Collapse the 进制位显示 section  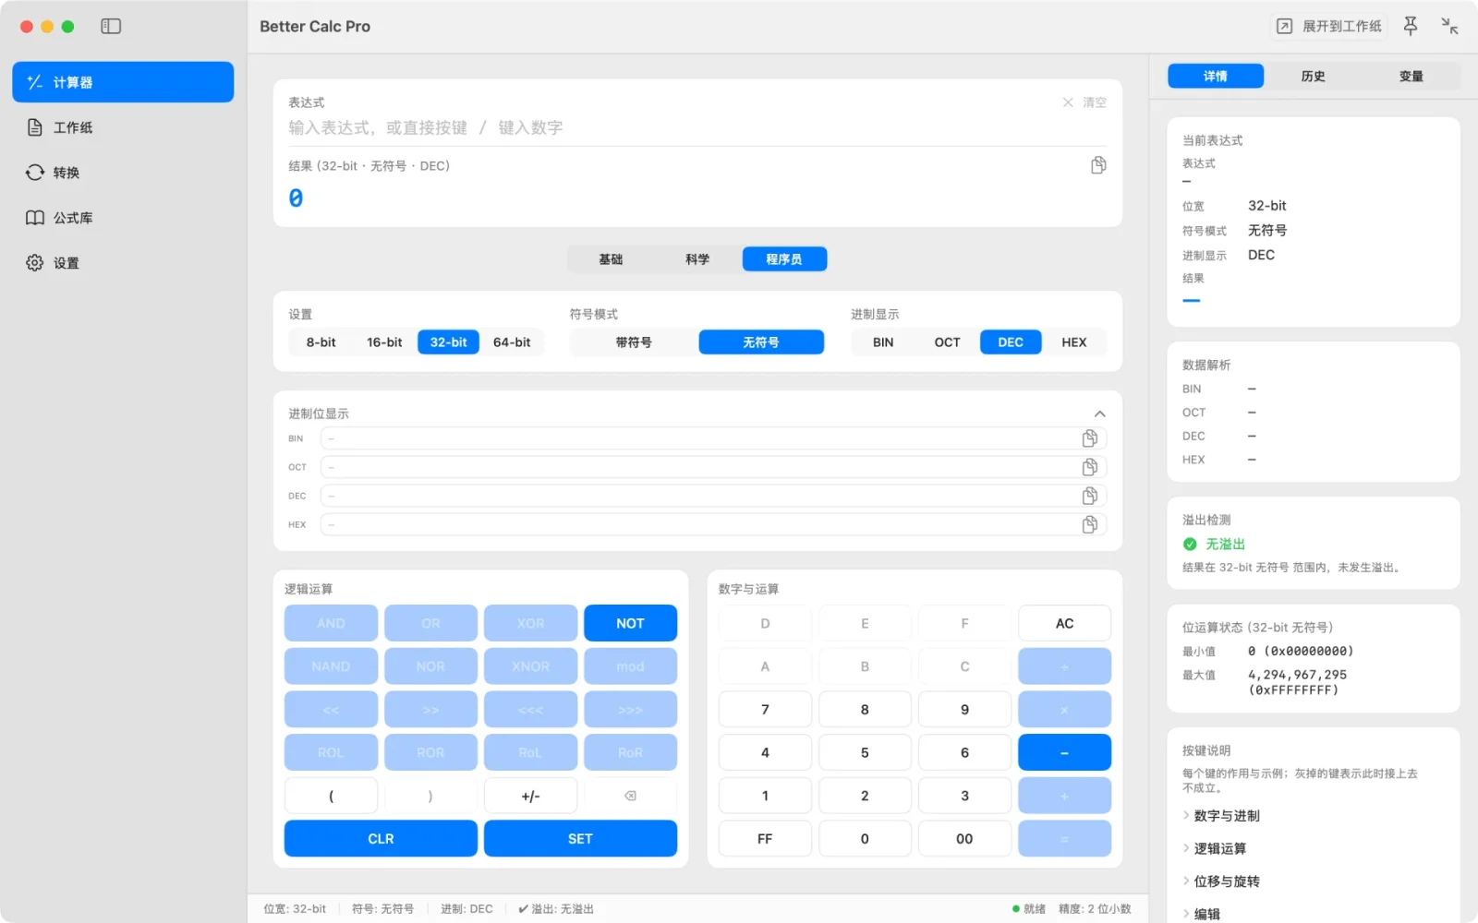[x=1100, y=414]
